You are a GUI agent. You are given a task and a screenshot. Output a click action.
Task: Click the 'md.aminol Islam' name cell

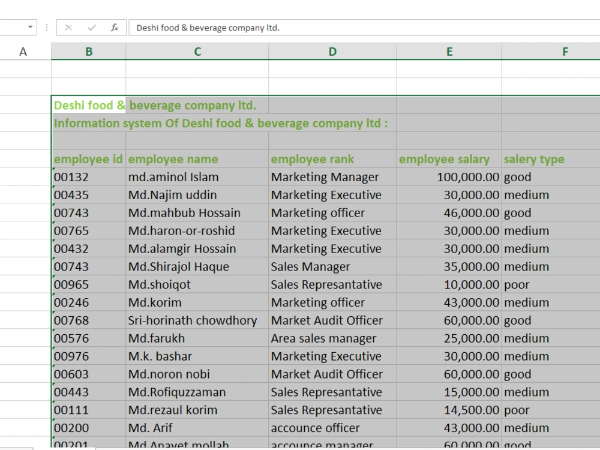click(197, 177)
